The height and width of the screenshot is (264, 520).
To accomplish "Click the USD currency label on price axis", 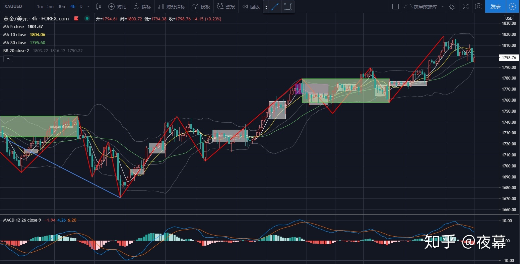I will (x=509, y=18).
